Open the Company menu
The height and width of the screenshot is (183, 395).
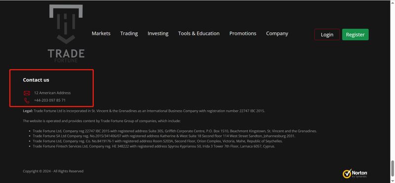point(277,34)
